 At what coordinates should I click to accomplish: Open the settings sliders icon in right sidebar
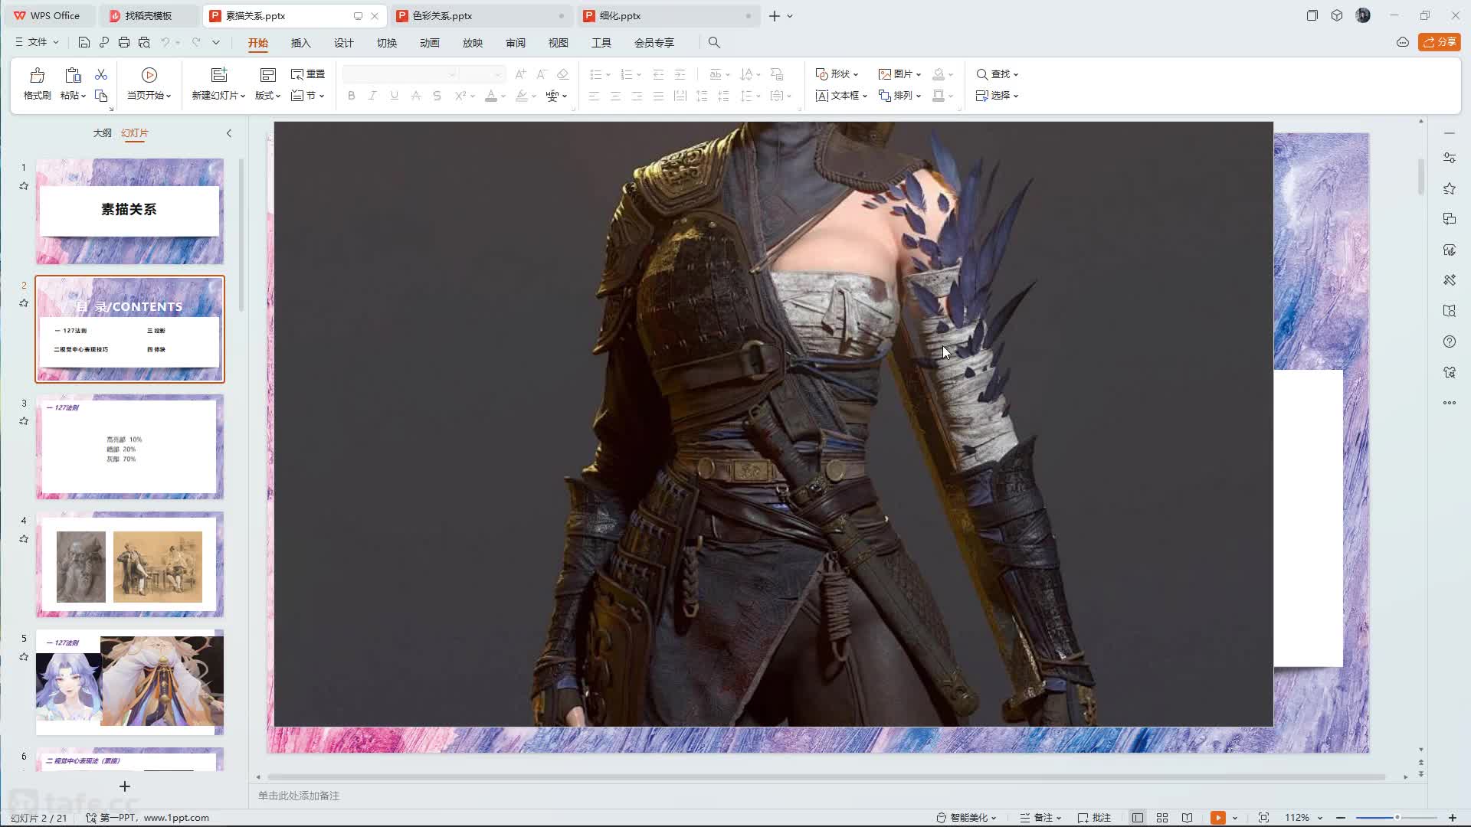(1450, 158)
